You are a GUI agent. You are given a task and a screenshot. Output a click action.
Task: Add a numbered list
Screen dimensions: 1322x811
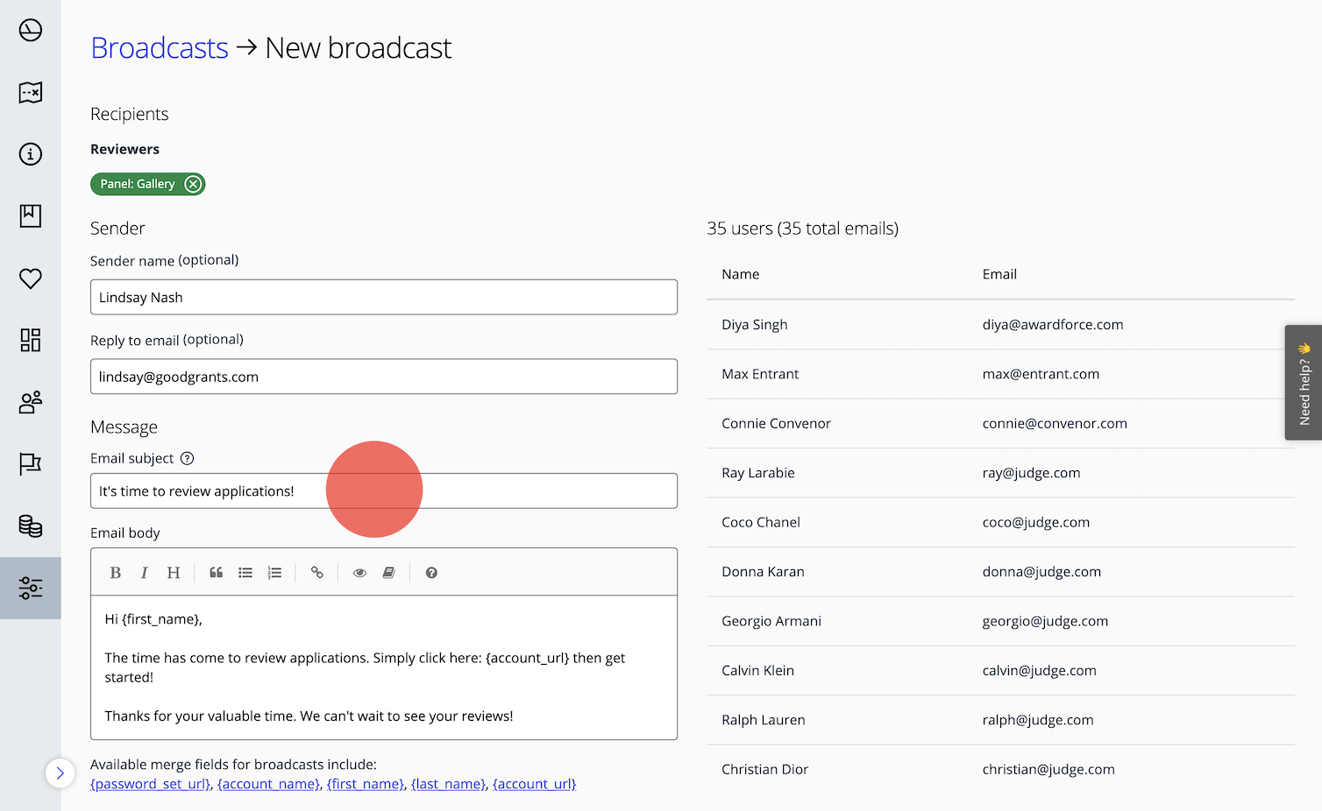point(274,573)
